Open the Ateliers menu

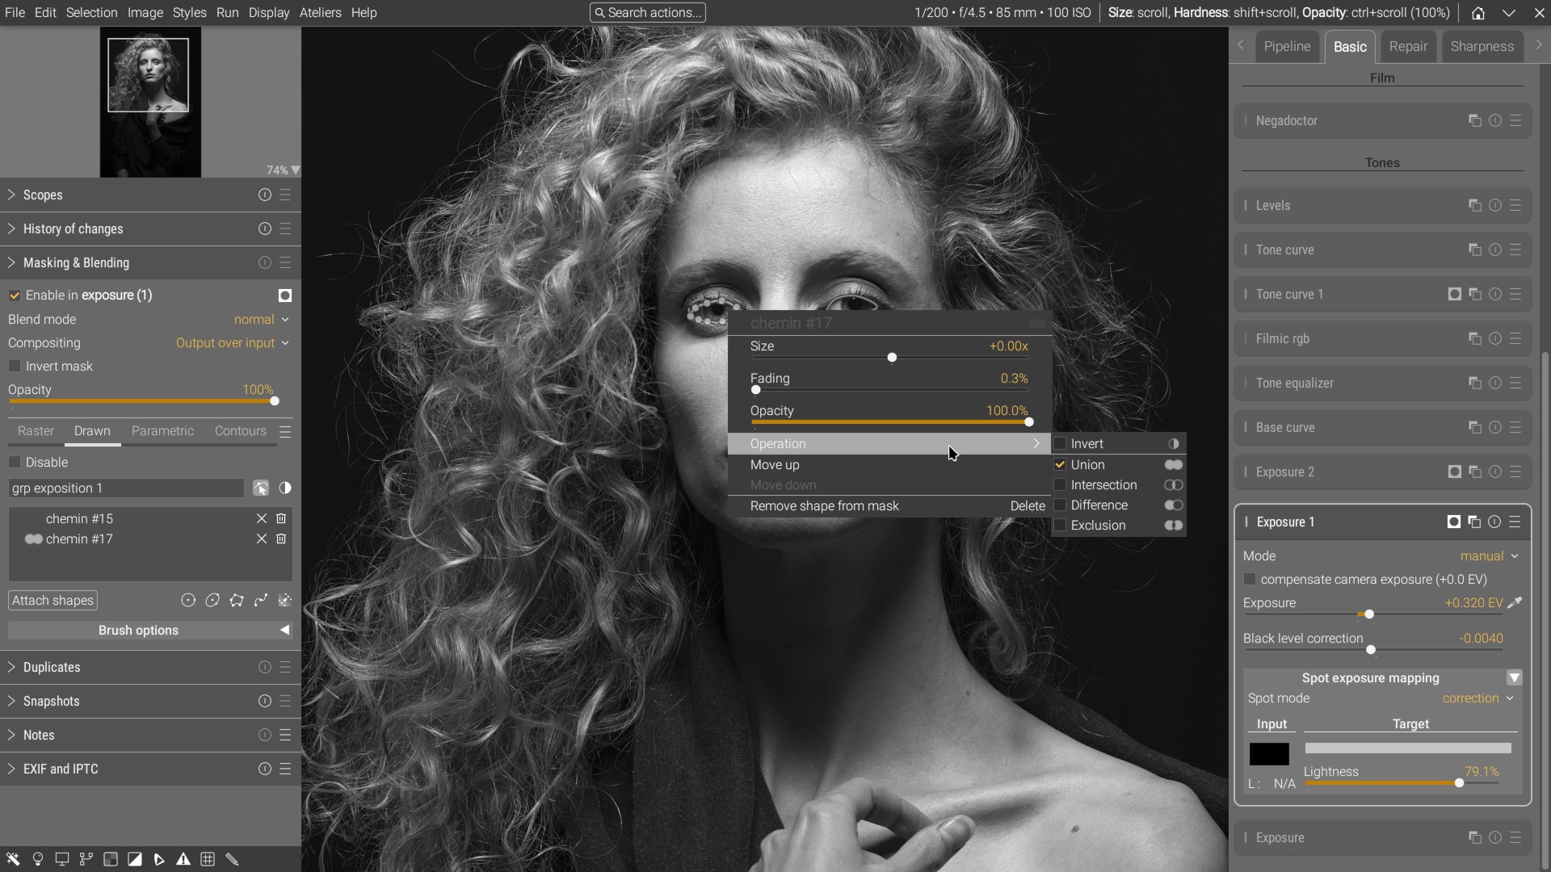tap(320, 13)
